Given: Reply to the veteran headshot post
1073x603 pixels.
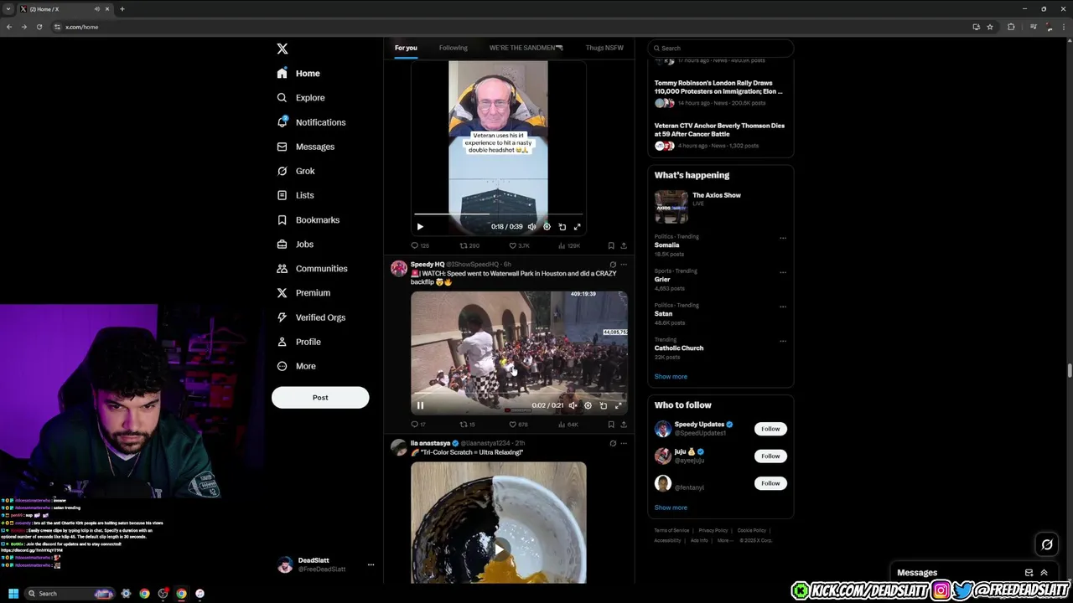Looking at the screenshot, I should pyautogui.click(x=420, y=245).
